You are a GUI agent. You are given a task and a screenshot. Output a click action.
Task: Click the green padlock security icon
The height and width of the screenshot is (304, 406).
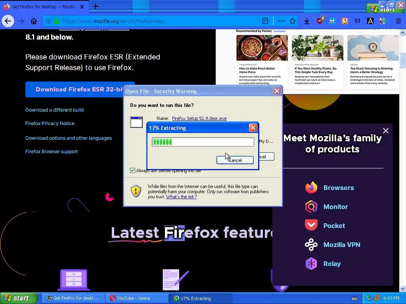point(57,21)
